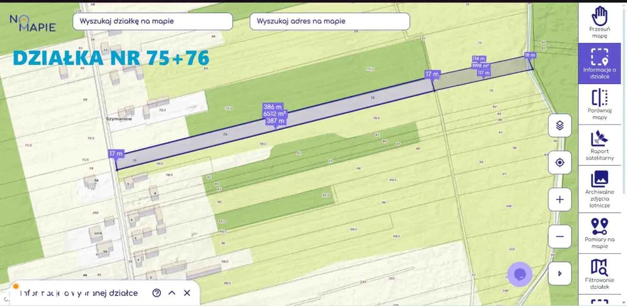
Task: Select the Przesuń mapę hand tool
Action: pyautogui.click(x=599, y=22)
